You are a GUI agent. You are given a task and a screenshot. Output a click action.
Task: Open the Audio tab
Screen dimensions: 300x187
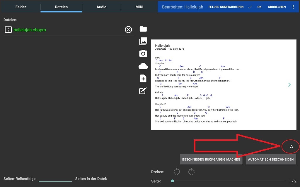[x=101, y=7]
